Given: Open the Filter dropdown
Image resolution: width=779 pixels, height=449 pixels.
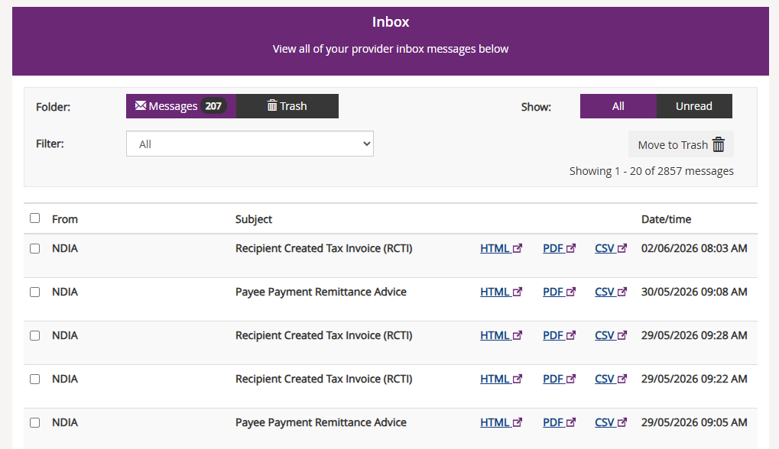Looking at the screenshot, I should [x=250, y=144].
